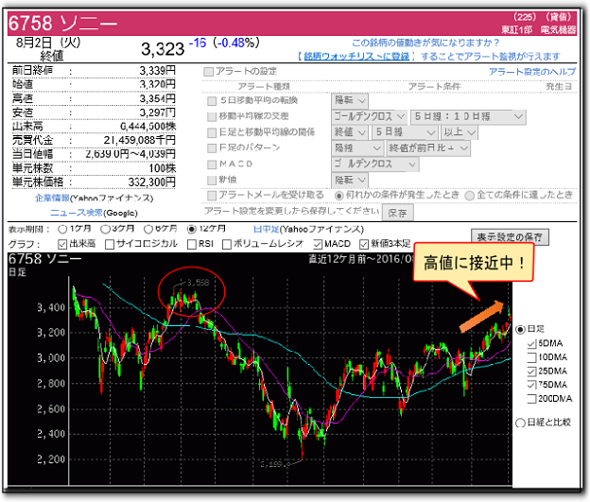Set the display period to 1ケ月
590x502 pixels.
coord(62,229)
